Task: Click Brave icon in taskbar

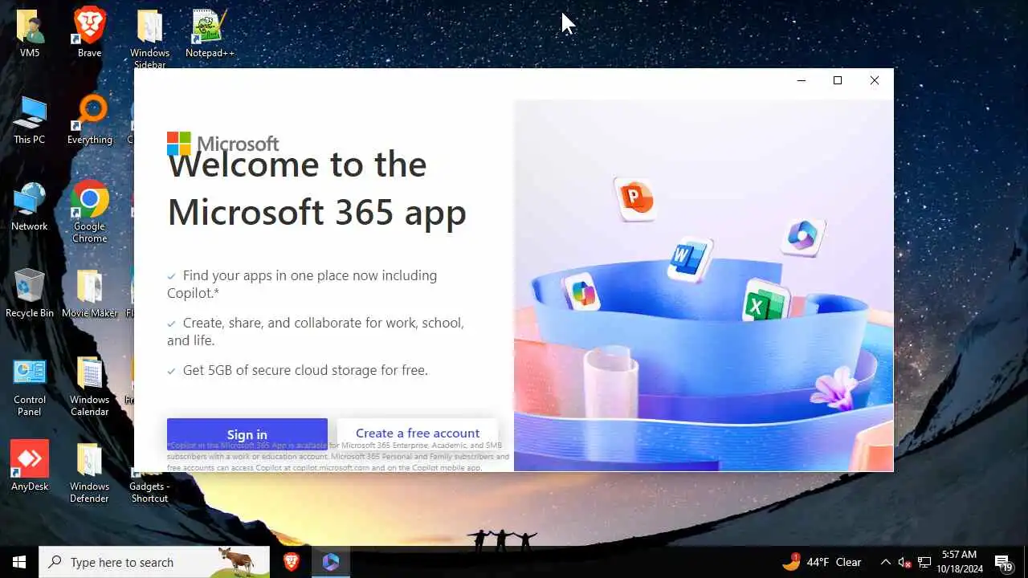Action: tap(292, 562)
